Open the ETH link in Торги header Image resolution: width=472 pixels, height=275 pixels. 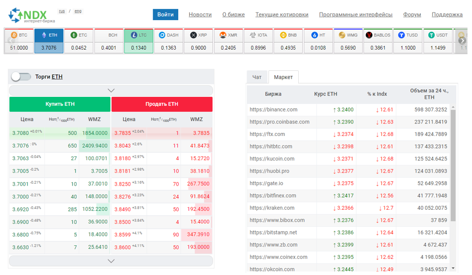pyautogui.click(x=57, y=77)
